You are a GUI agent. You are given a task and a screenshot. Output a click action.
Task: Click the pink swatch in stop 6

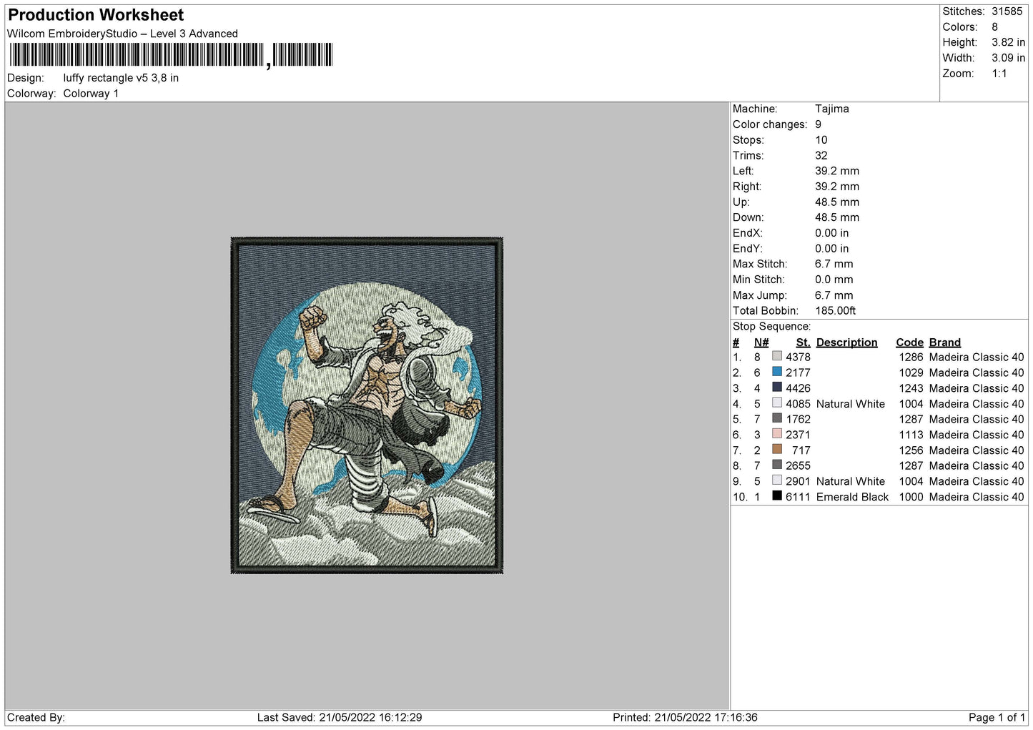click(x=777, y=434)
